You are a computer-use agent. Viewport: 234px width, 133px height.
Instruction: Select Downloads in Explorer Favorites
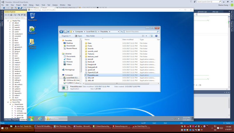click(x=70, y=46)
